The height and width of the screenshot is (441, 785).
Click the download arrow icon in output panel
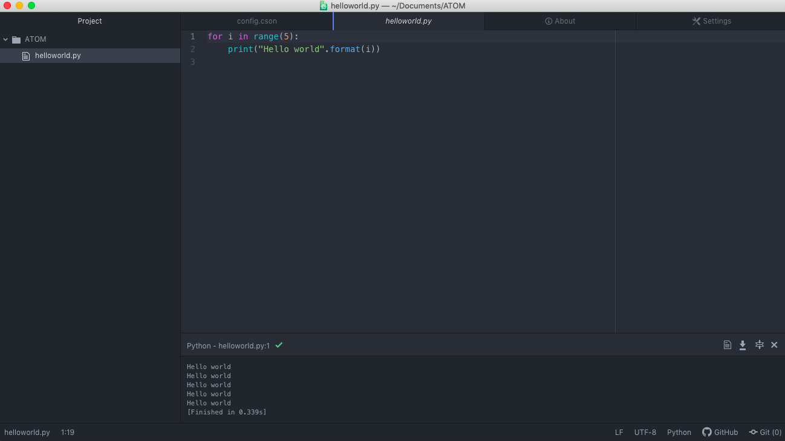click(x=743, y=345)
